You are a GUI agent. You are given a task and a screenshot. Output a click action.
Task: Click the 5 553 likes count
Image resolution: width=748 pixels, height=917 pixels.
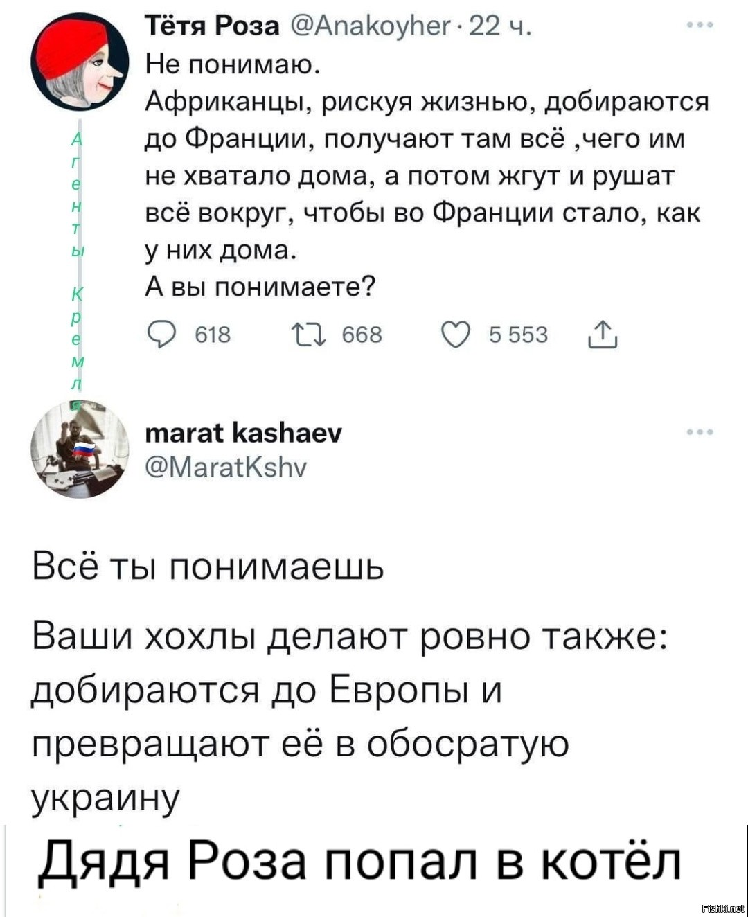tap(518, 335)
